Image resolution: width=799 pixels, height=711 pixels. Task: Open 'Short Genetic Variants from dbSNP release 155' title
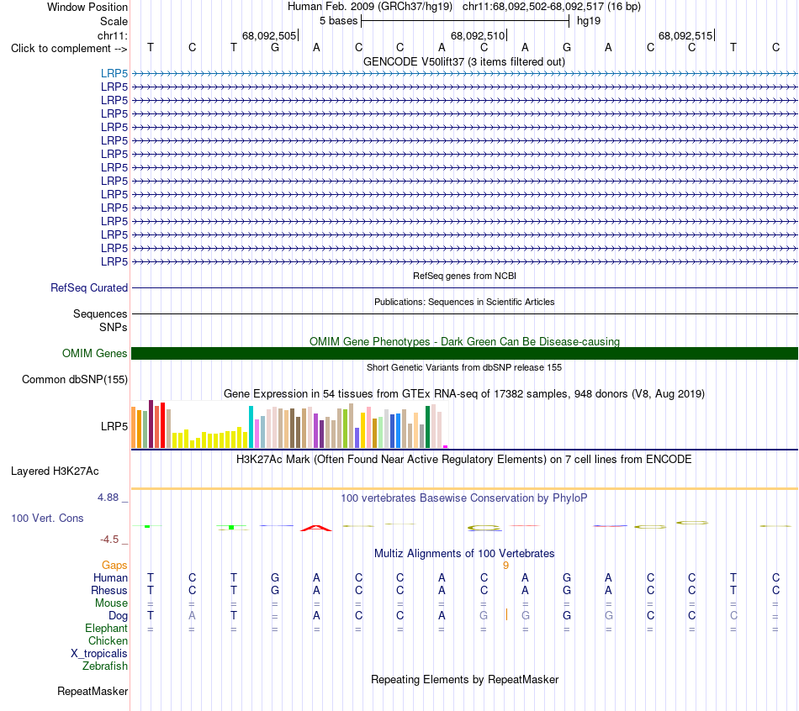(464, 368)
